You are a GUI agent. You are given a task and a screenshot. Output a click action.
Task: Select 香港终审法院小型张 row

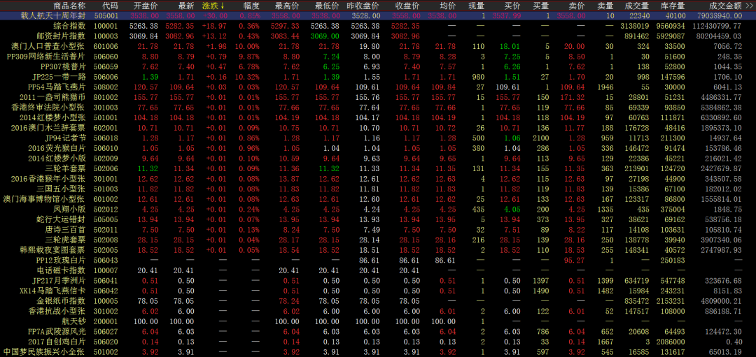(x=378, y=108)
